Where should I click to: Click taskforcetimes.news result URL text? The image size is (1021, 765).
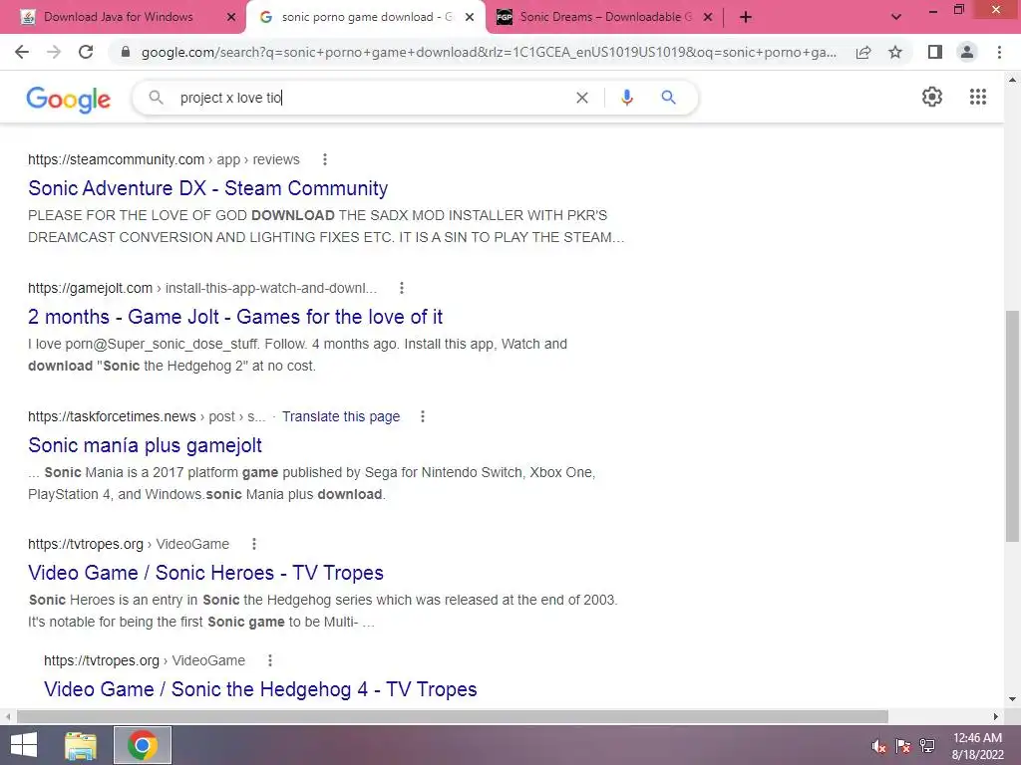coord(112,416)
